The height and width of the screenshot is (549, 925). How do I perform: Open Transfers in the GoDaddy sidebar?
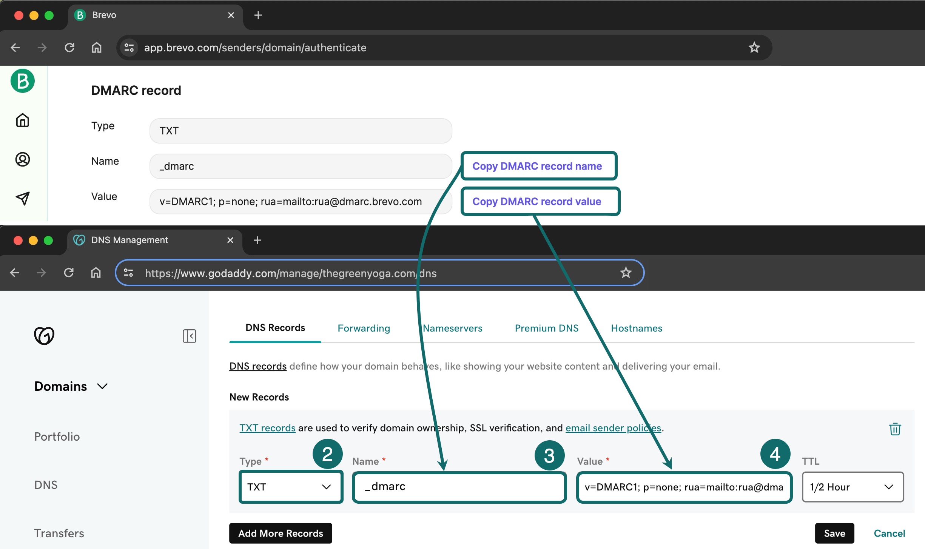59,533
